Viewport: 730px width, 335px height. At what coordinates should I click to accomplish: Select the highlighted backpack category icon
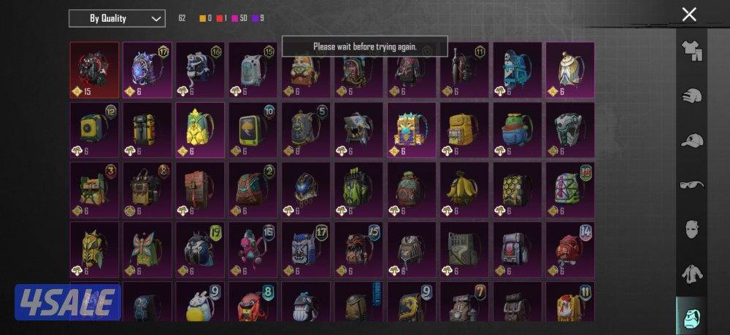click(691, 316)
